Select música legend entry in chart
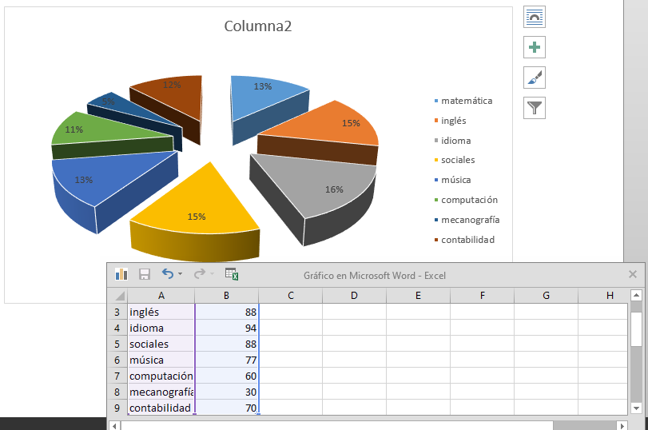Image resolution: width=648 pixels, height=430 pixels. pyautogui.click(x=452, y=180)
